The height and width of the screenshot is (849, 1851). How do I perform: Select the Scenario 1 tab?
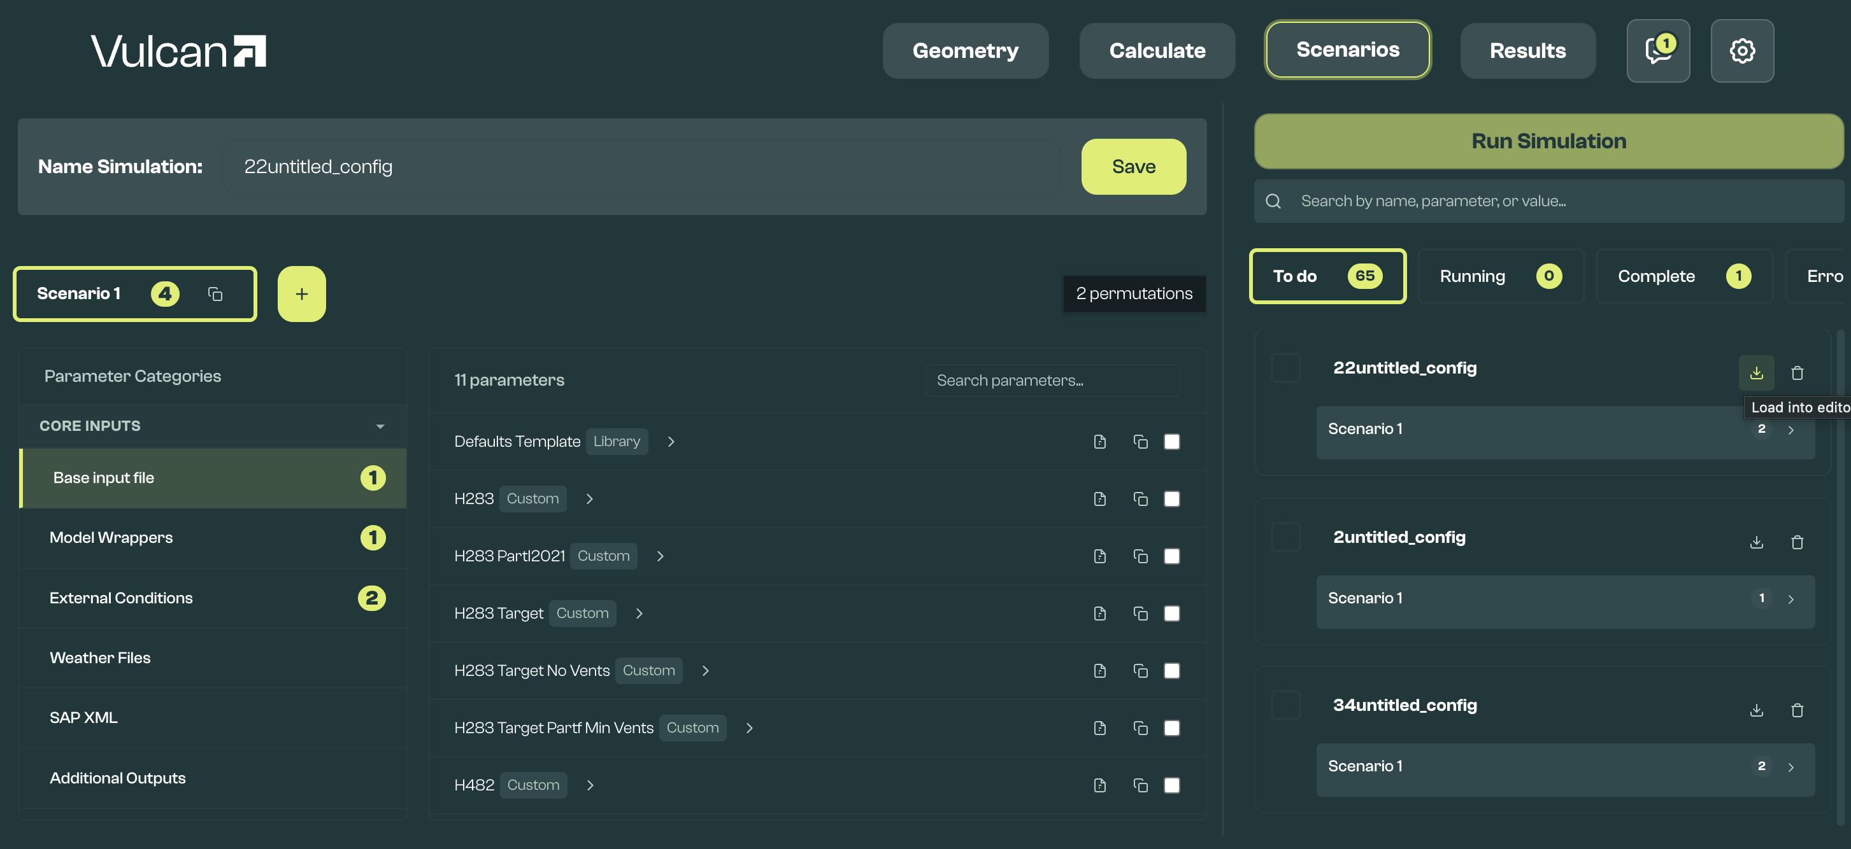[134, 293]
